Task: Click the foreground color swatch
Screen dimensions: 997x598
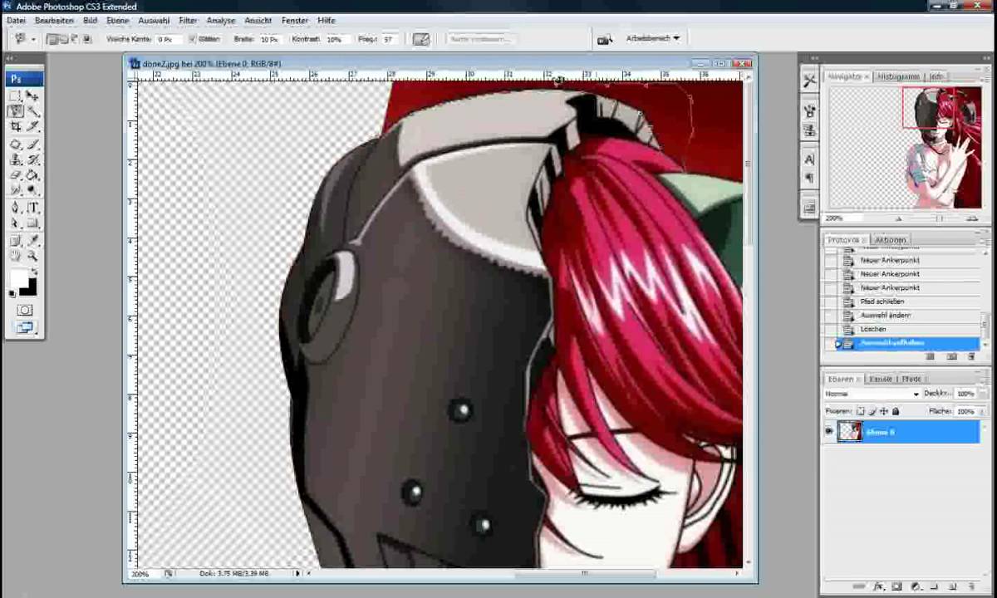Action: tap(17, 277)
